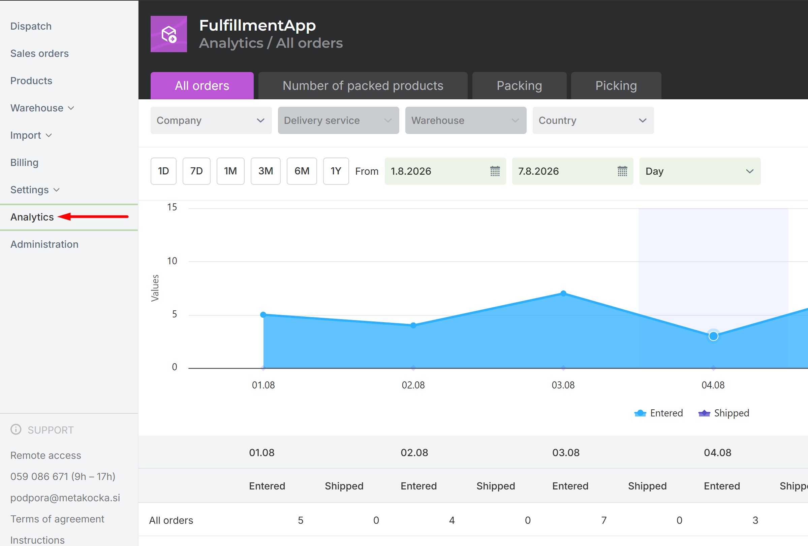Set the range to 6M

302,171
